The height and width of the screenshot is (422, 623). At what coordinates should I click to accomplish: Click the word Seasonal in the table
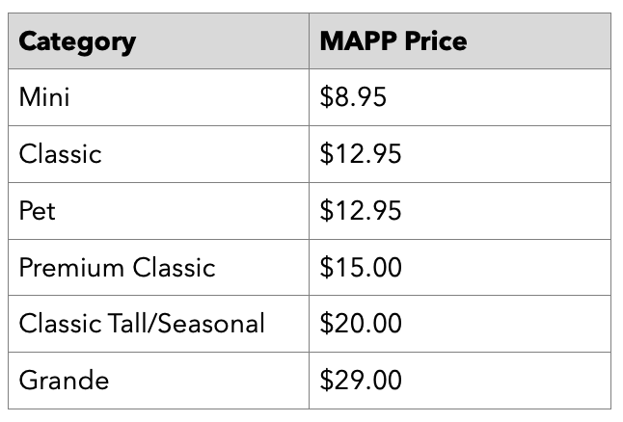(211, 323)
